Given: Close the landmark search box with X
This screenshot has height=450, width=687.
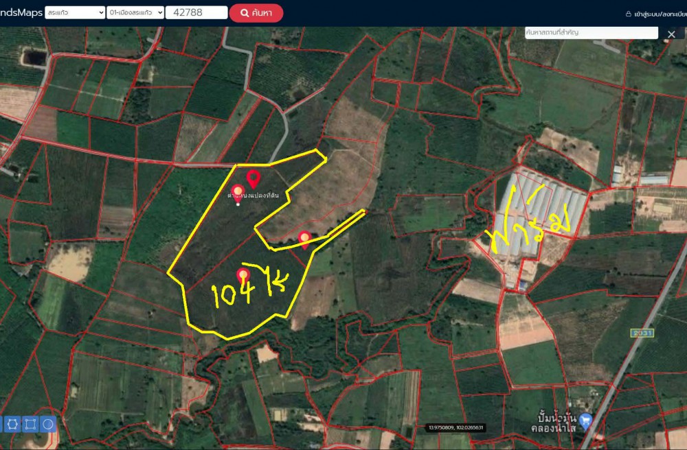Looking at the screenshot, I should [671, 34].
